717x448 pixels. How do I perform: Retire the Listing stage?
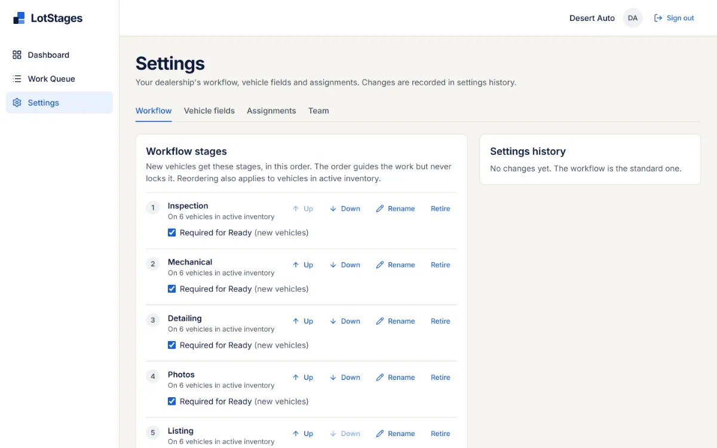(440, 433)
